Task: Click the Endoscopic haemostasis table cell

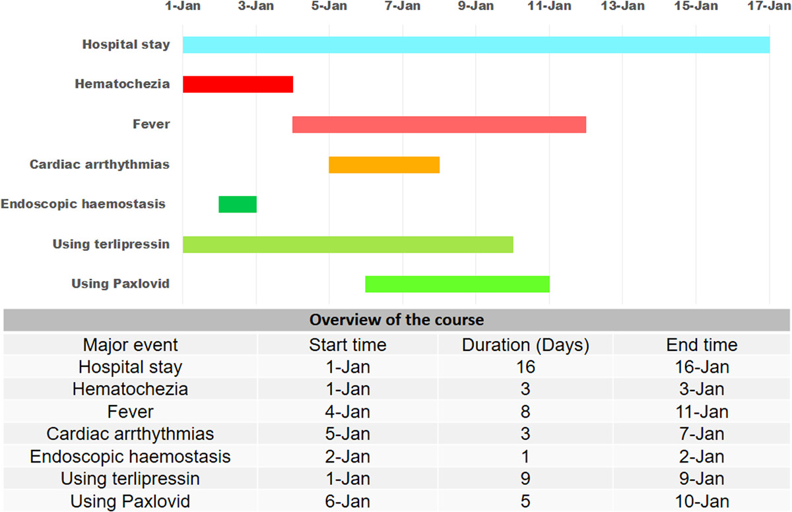Action: [x=130, y=457]
